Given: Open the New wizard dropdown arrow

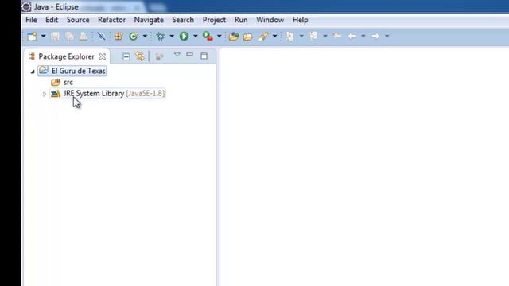Looking at the screenshot, I should (43, 36).
